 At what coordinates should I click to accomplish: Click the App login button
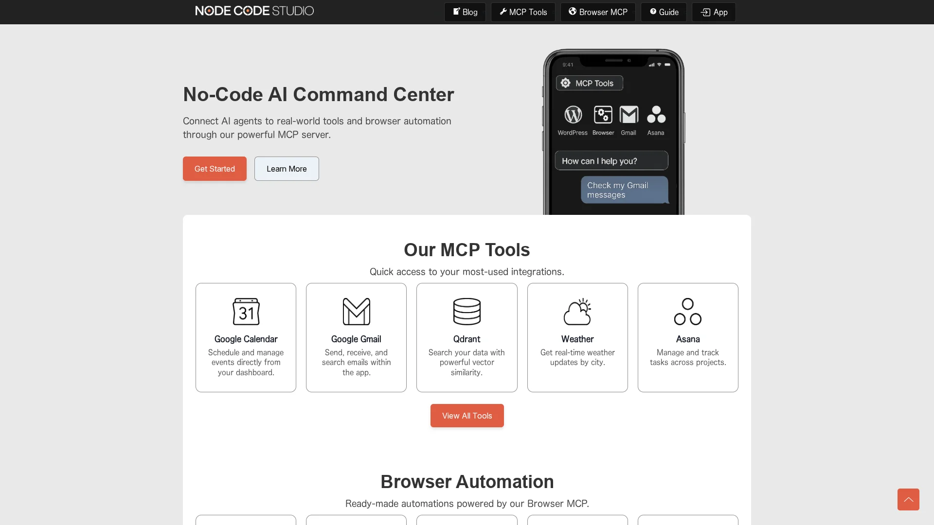(x=714, y=12)
